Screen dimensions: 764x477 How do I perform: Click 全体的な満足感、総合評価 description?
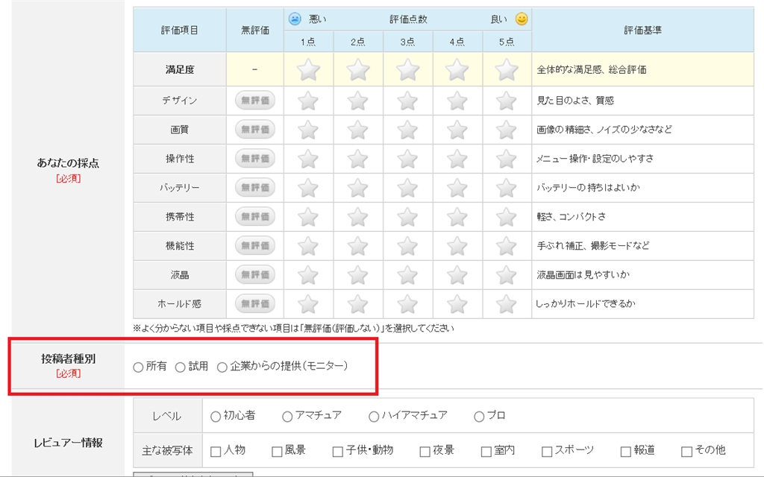[592, 69]
